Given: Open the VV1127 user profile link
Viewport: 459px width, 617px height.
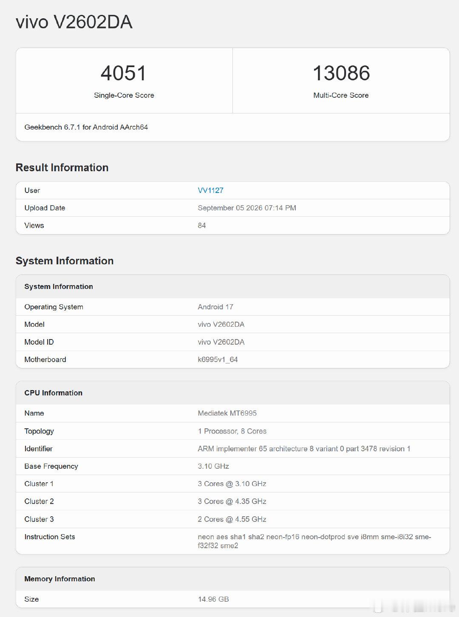Looking at the screenshot, I should (210, 190).
